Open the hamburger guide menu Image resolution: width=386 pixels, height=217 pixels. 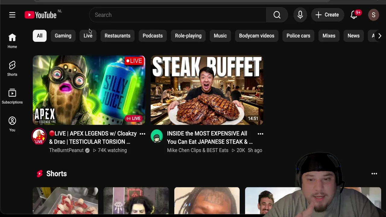coord(12,15)
